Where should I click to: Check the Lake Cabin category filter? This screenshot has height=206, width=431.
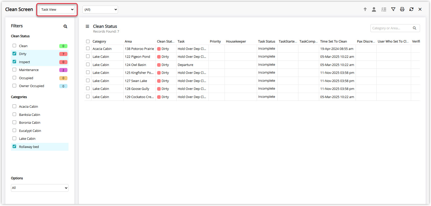pyautogui.click(x=14, y=139)
